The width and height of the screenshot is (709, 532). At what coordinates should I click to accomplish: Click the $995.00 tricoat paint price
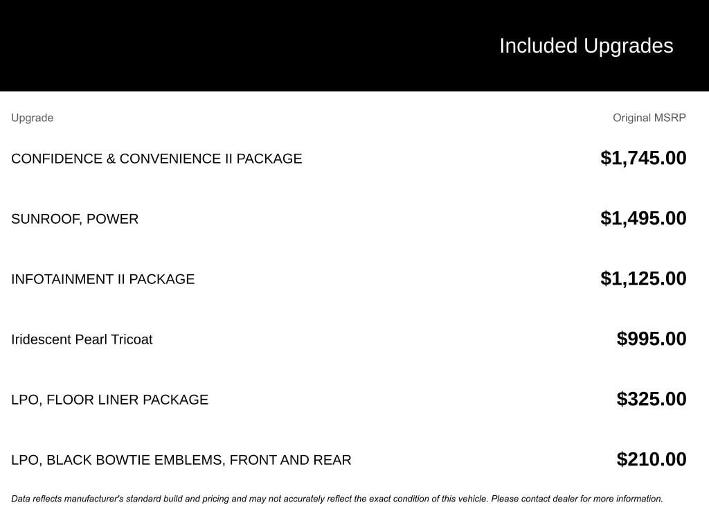652,339
